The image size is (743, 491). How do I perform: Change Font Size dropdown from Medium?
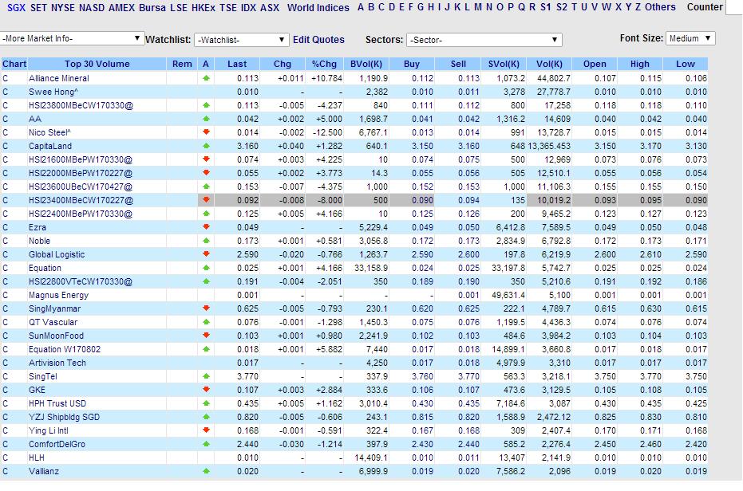coord(690,38)
